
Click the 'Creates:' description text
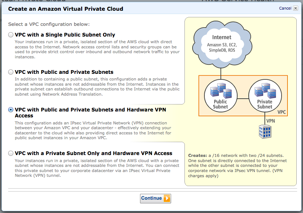coord(237,166)
